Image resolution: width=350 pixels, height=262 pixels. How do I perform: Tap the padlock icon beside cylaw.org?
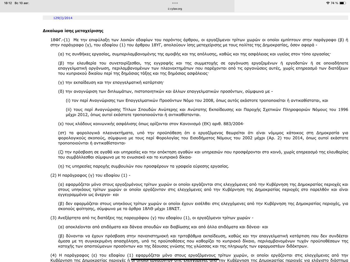pyautogui.click(x=169, y=9)
